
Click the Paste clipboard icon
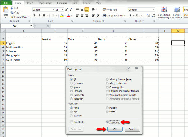click(5, 10)
